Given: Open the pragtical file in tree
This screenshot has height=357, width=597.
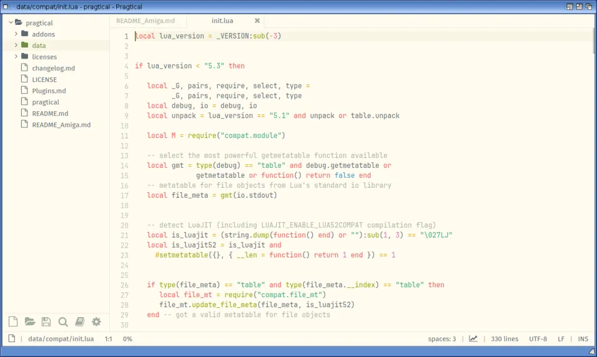Looking at the screenshot, I should [x=45, y=102].
